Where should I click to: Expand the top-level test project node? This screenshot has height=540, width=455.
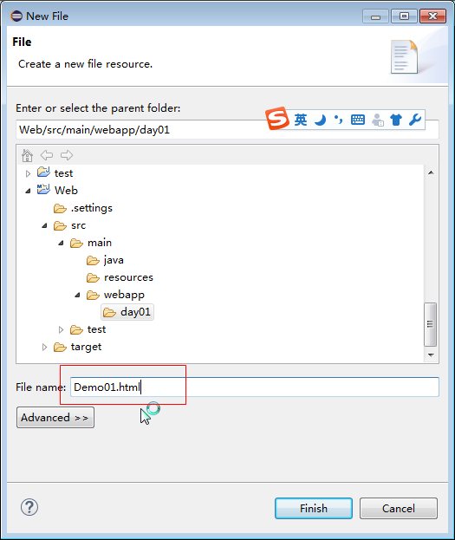click(28, 173)
